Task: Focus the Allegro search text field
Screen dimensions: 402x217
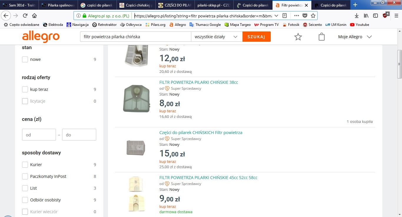Action: coord(135,37)
